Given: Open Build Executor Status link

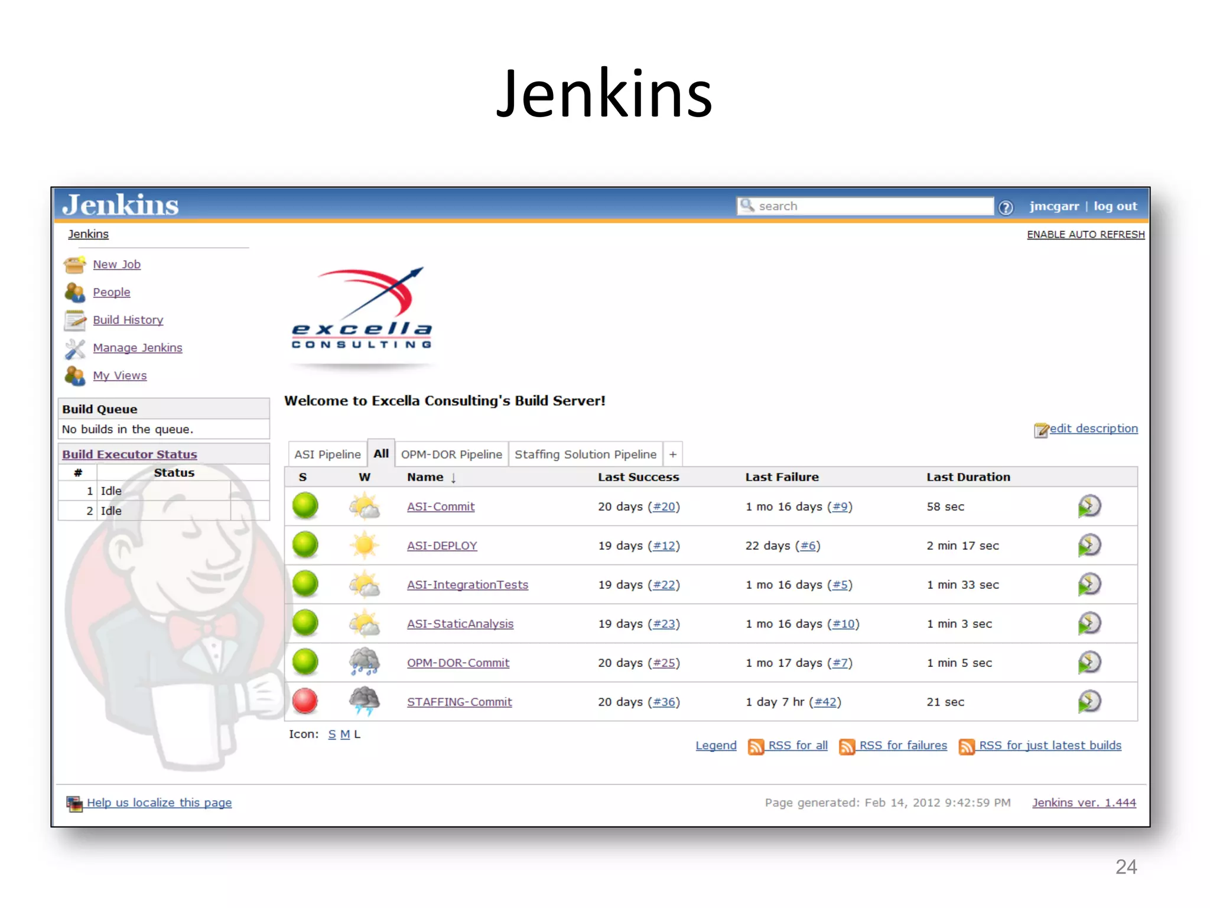Looking at the screenshot, I should [x=129, y=454].
